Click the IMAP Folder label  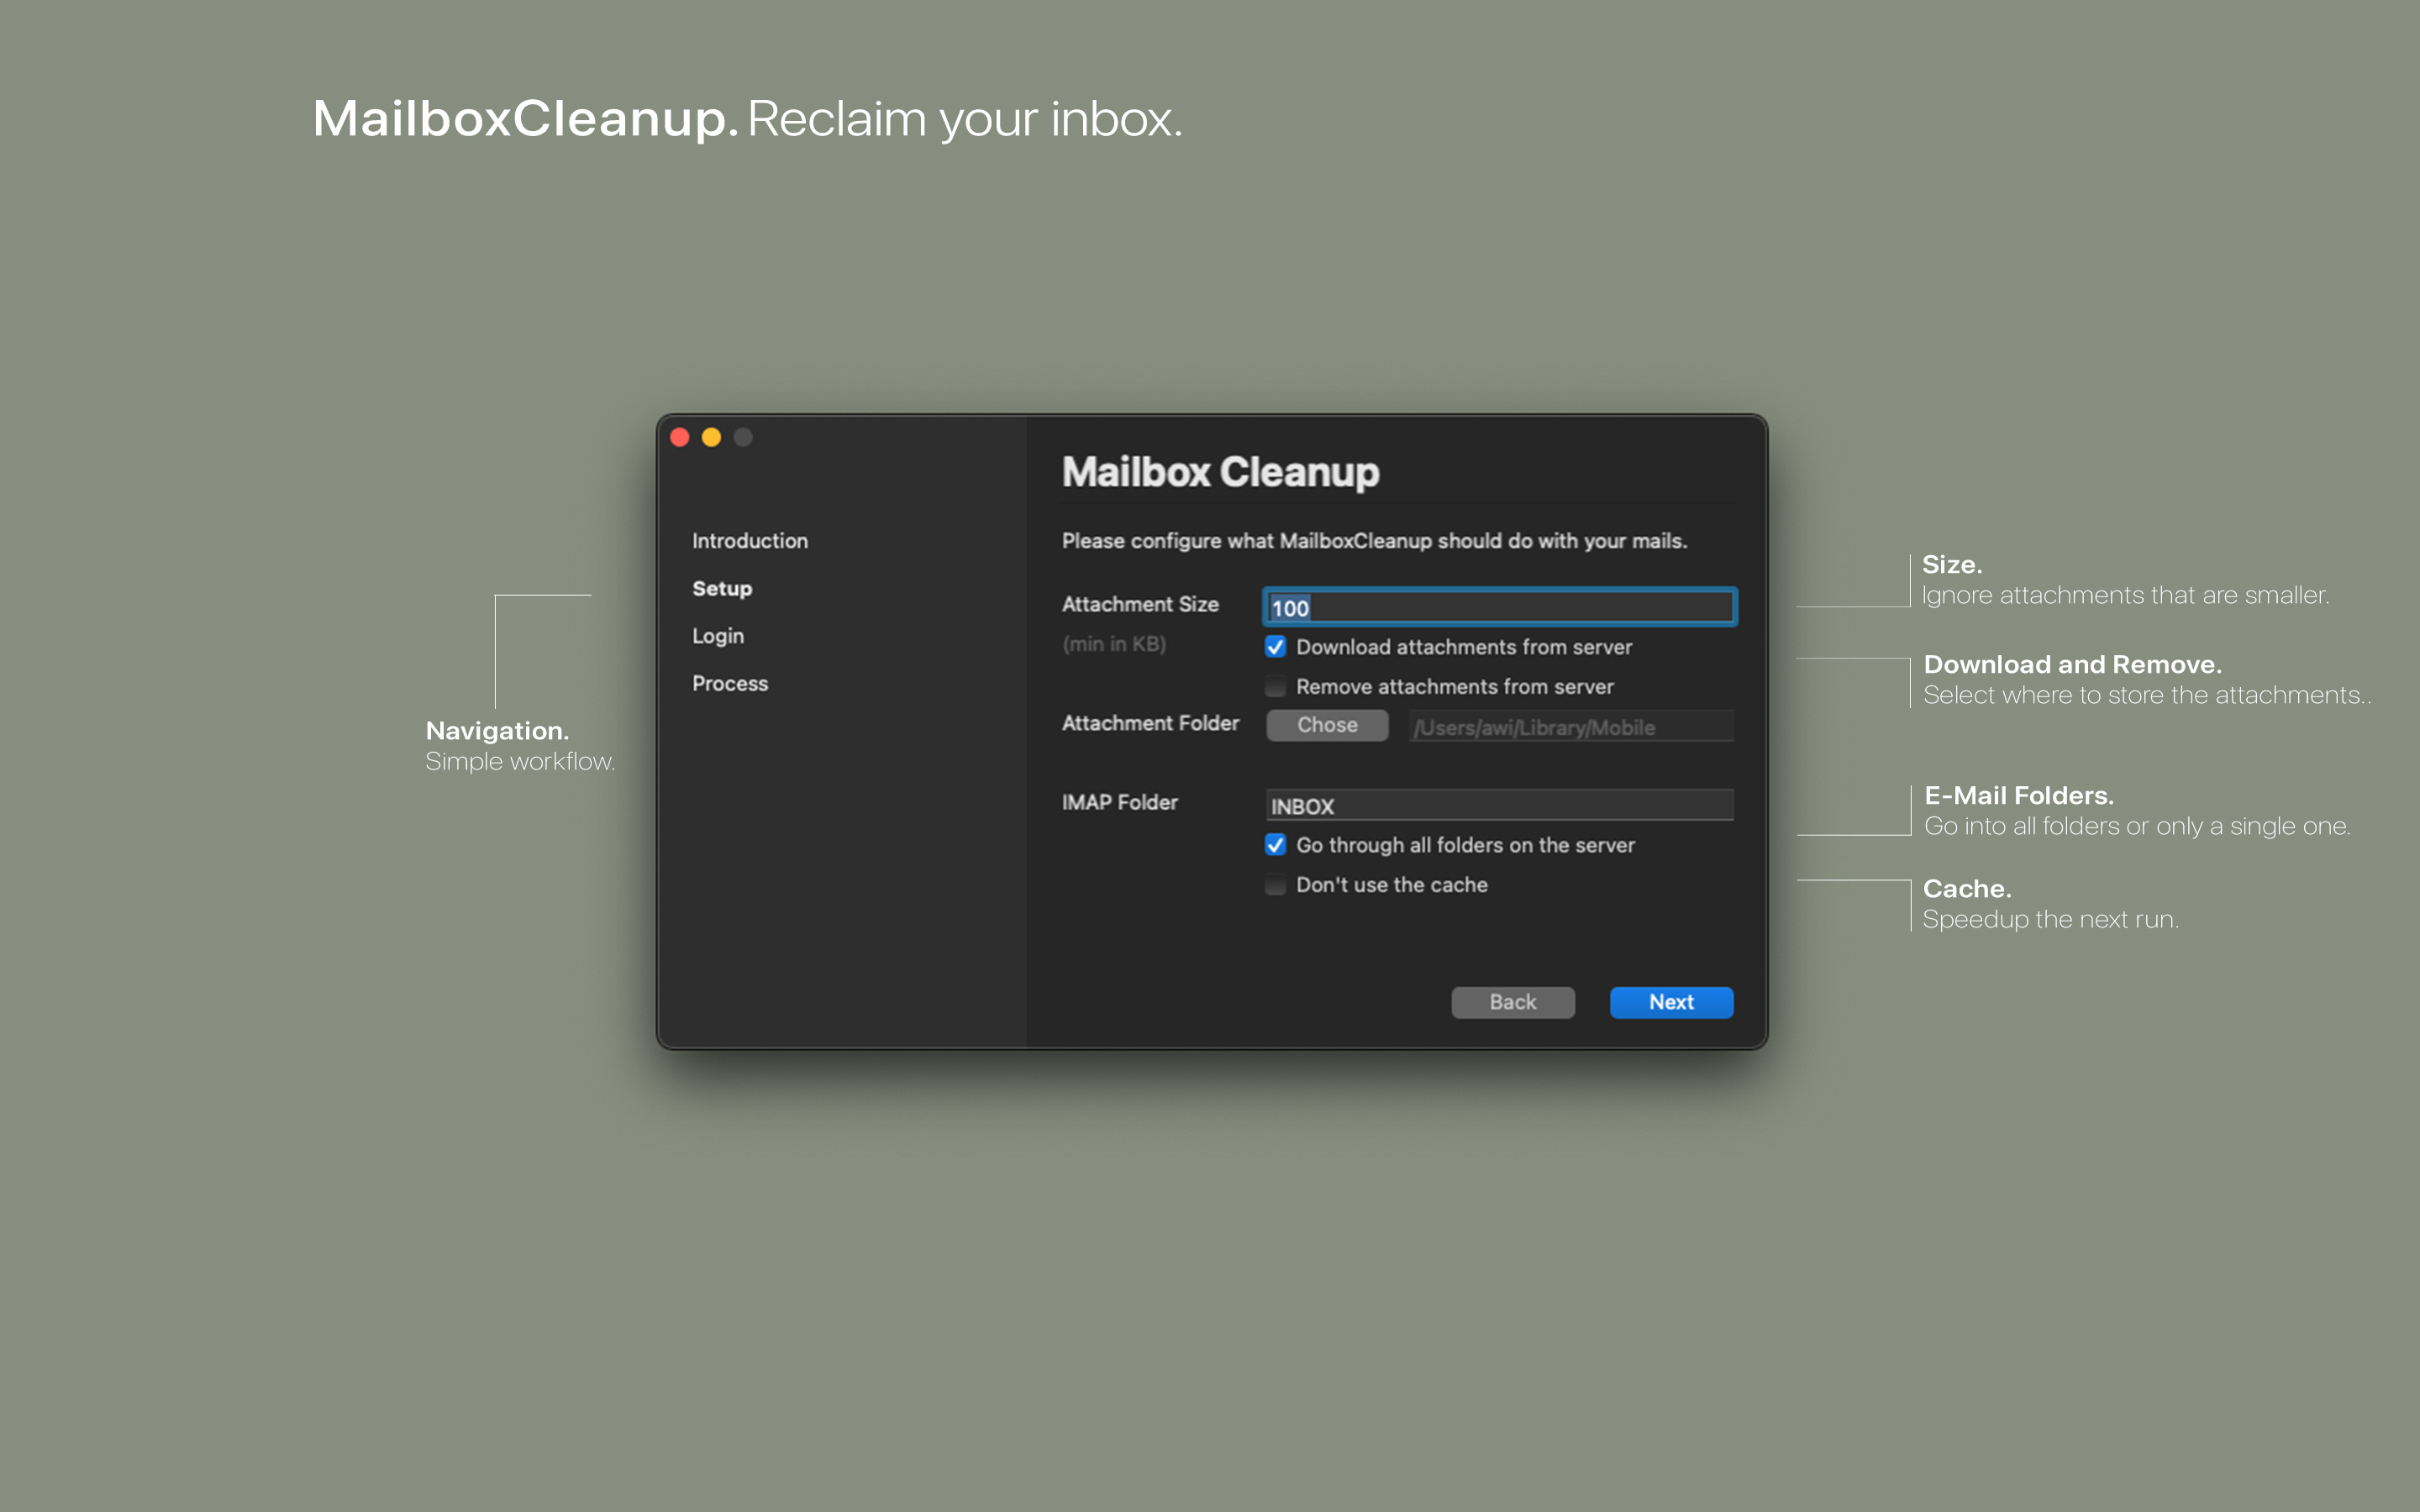click(1120, 802)
